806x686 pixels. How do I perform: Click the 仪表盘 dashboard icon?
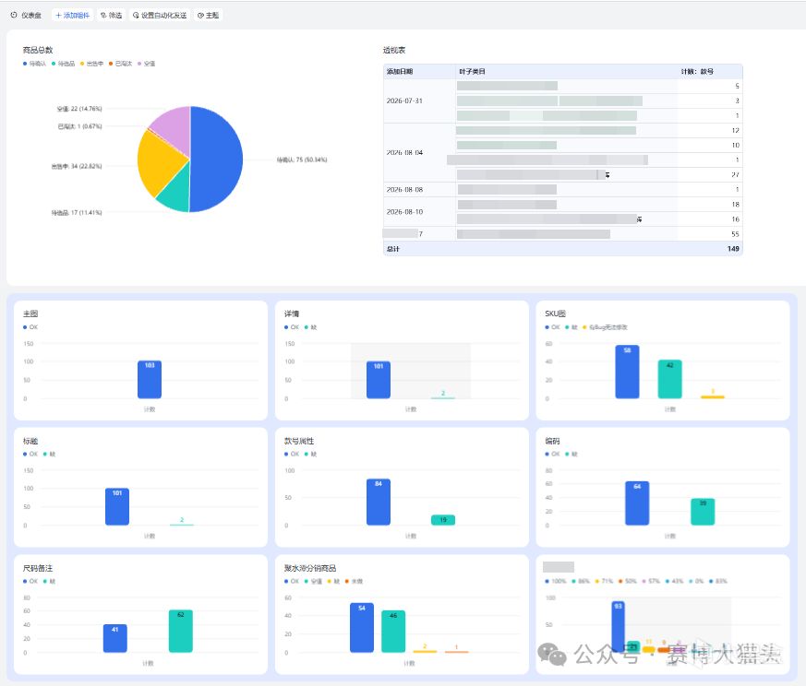click(x=14, y=15)
